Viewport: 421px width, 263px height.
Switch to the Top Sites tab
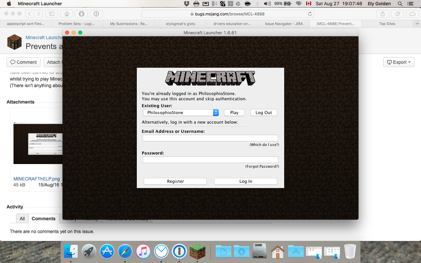coord(387,24)
